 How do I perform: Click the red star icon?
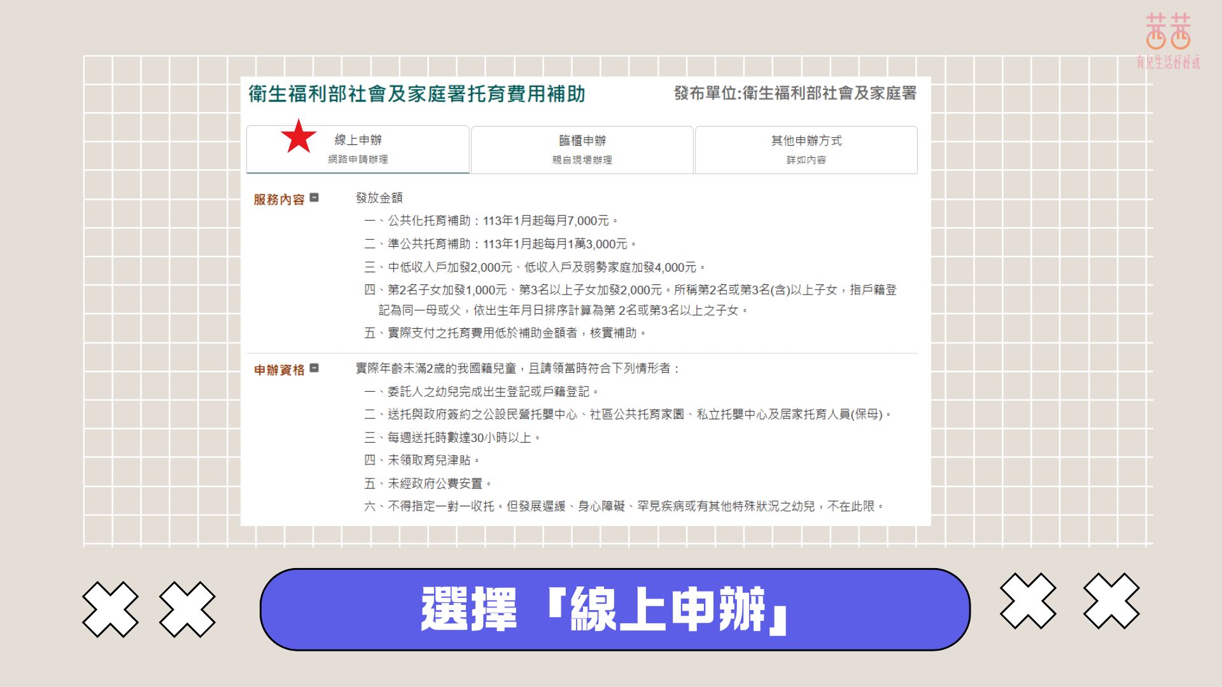pos(298,137)
